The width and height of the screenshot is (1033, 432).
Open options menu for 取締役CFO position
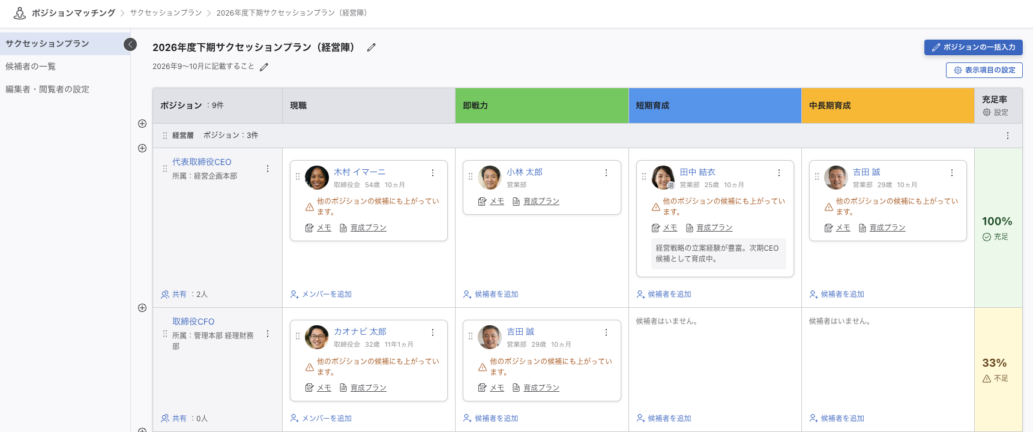pyautogui.click(x=268, y=334)
